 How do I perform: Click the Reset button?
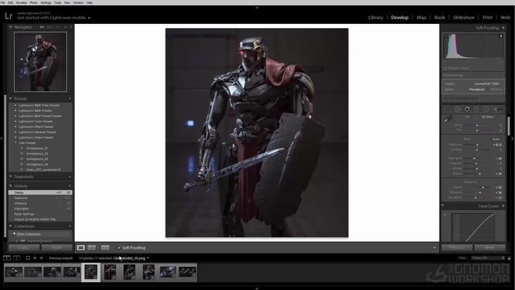[490, 248]
